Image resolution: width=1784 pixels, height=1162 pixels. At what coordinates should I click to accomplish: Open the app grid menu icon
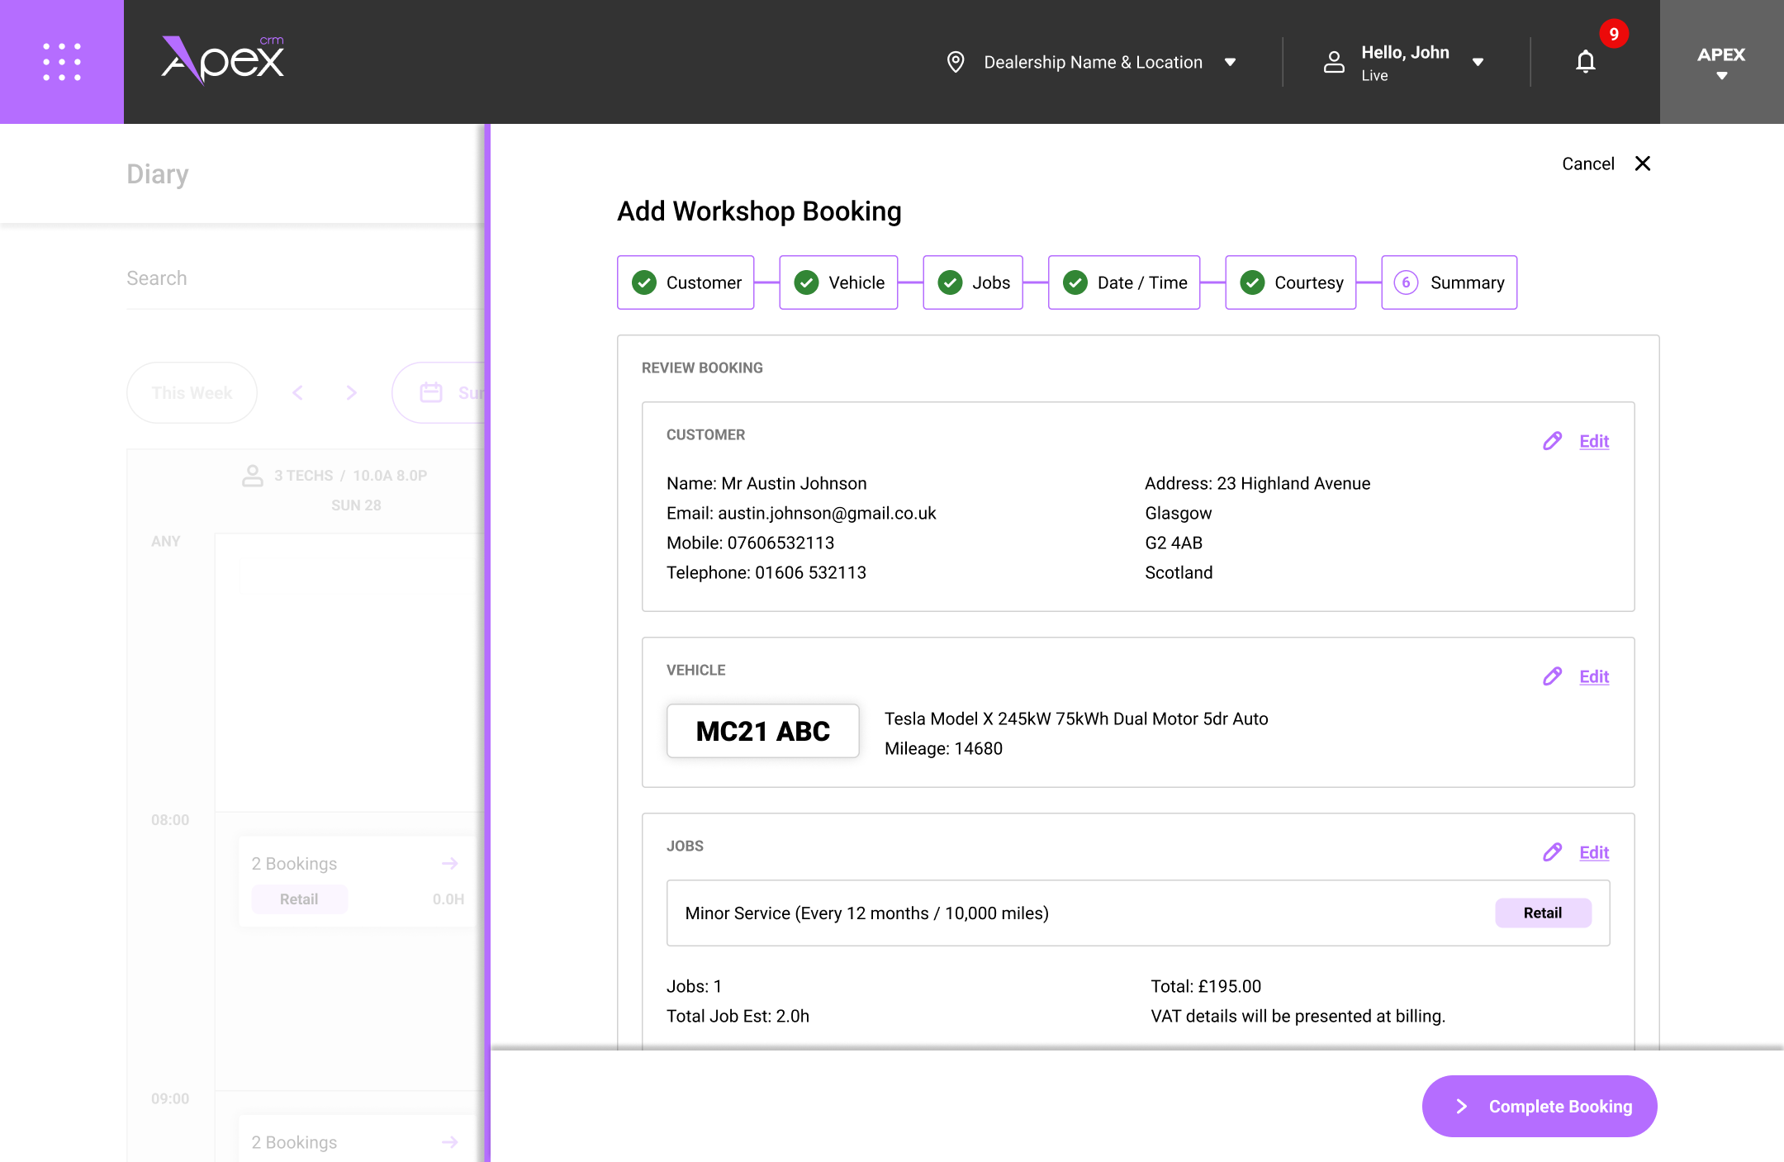point(62,62)
